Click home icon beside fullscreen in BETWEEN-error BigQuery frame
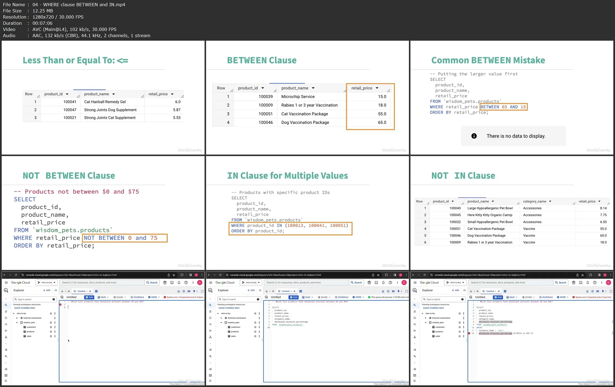The image size is (615, 387). (x=587, y=291)
